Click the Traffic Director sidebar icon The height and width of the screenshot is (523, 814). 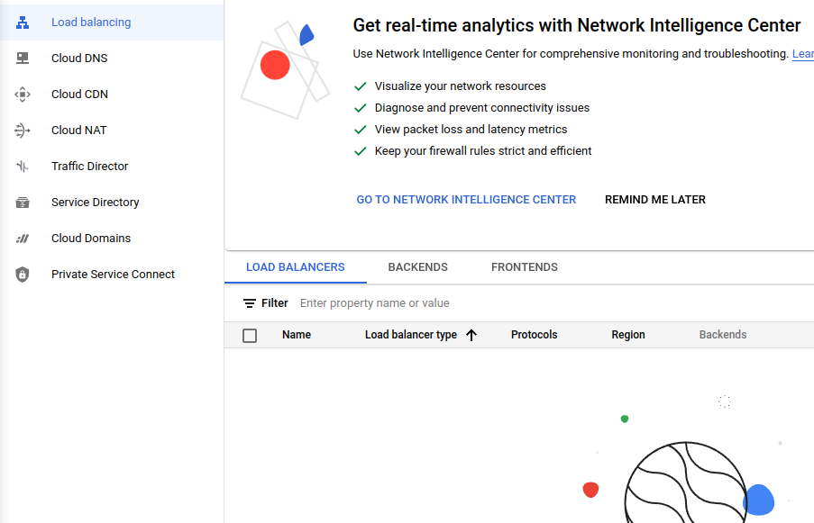coord(23,167)
